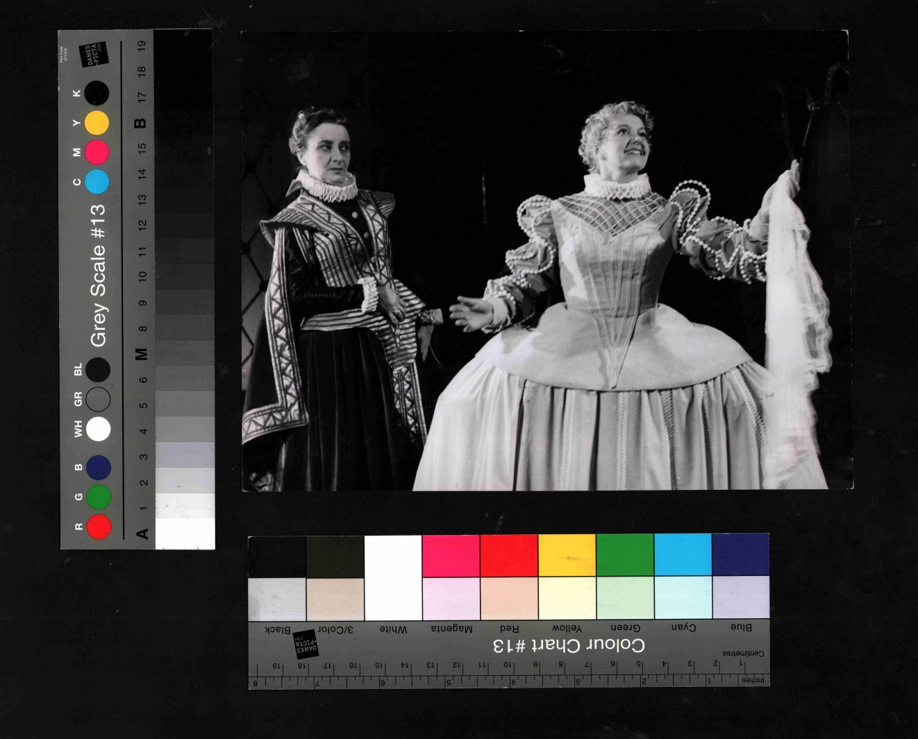Select the pale cyan tint swatch on Colour Chart
The height and width of the screenshot is (739, 918).
(x=683, y=597)
